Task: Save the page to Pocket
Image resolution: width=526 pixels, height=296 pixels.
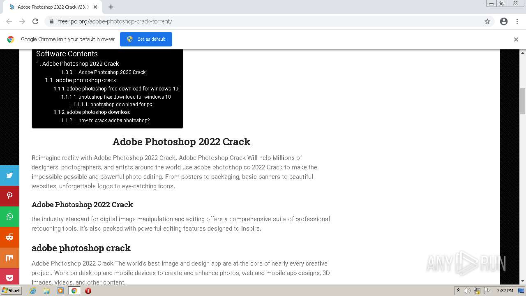Action: point(9,276)
